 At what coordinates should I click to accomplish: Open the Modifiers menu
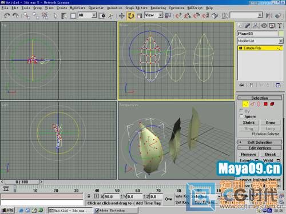(78, 8)
